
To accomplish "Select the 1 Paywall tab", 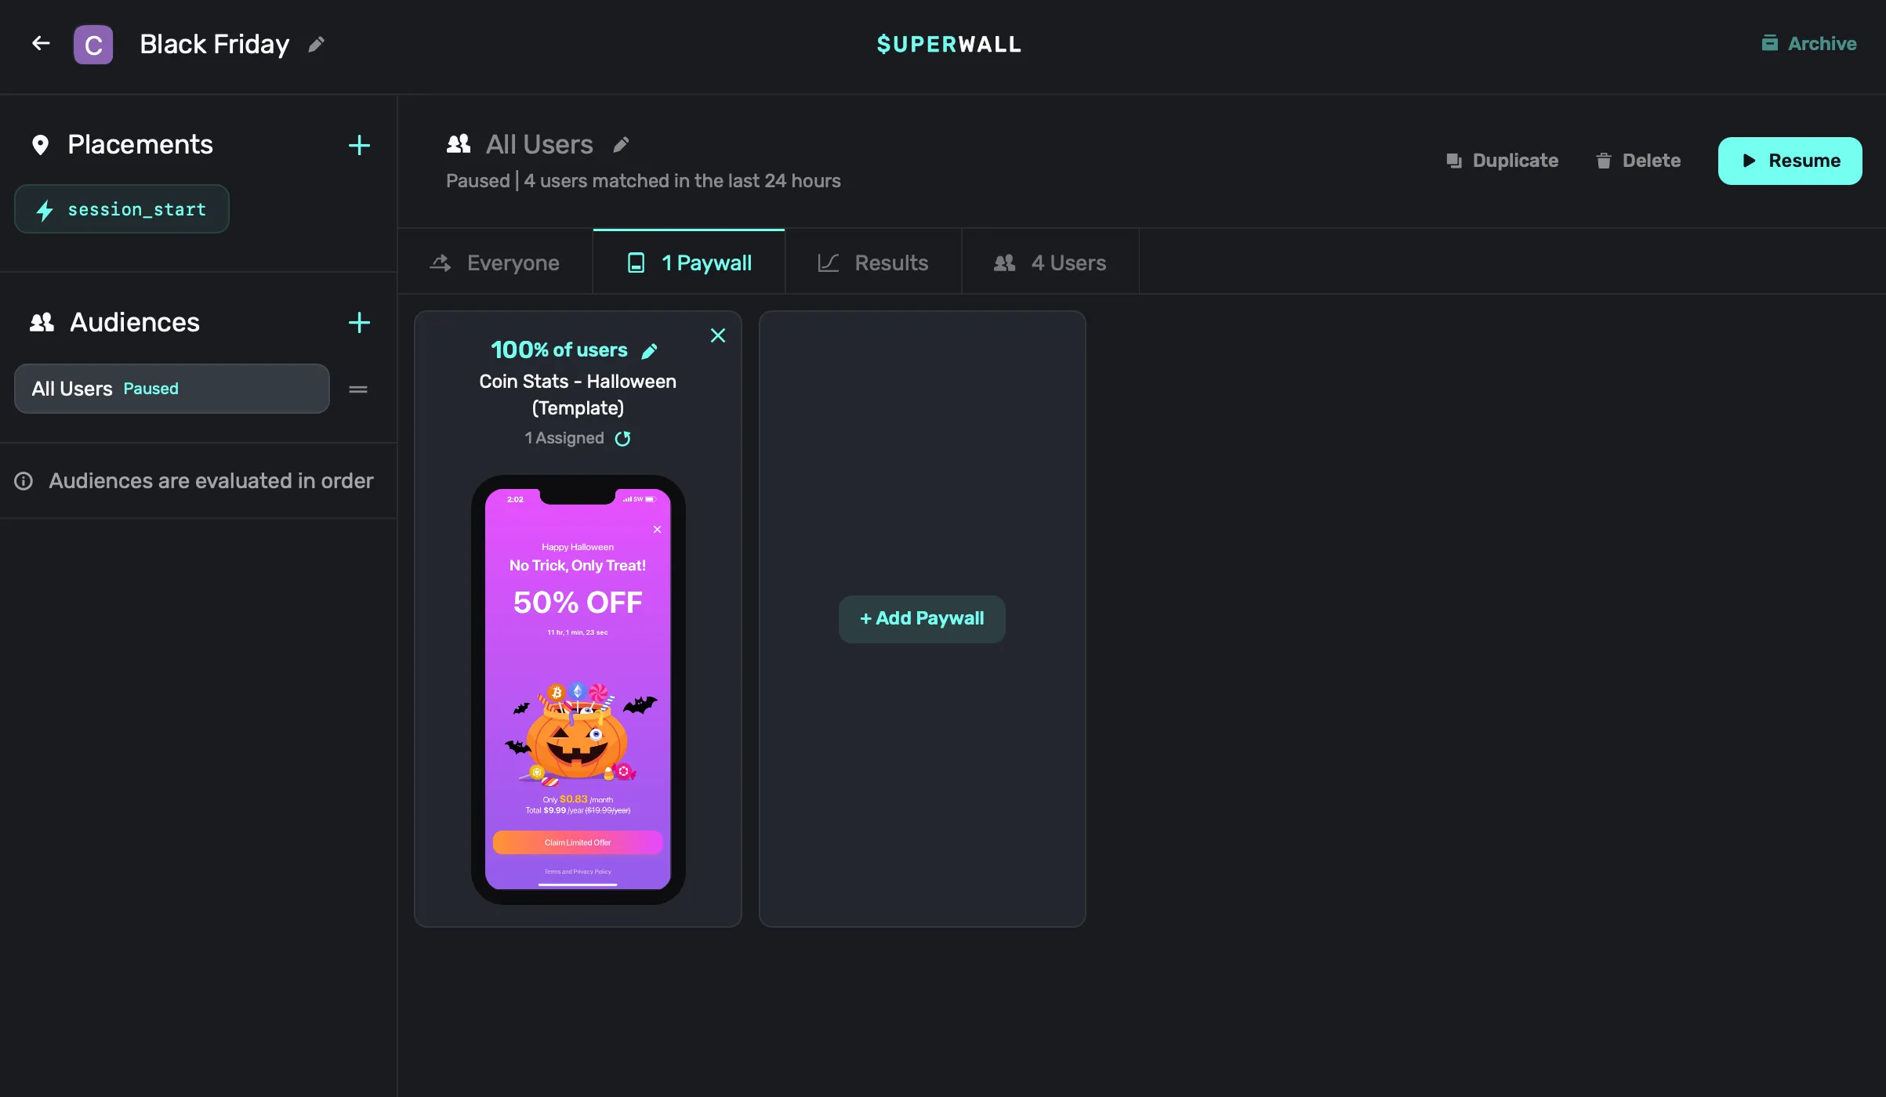I will [x=689, y=262].
